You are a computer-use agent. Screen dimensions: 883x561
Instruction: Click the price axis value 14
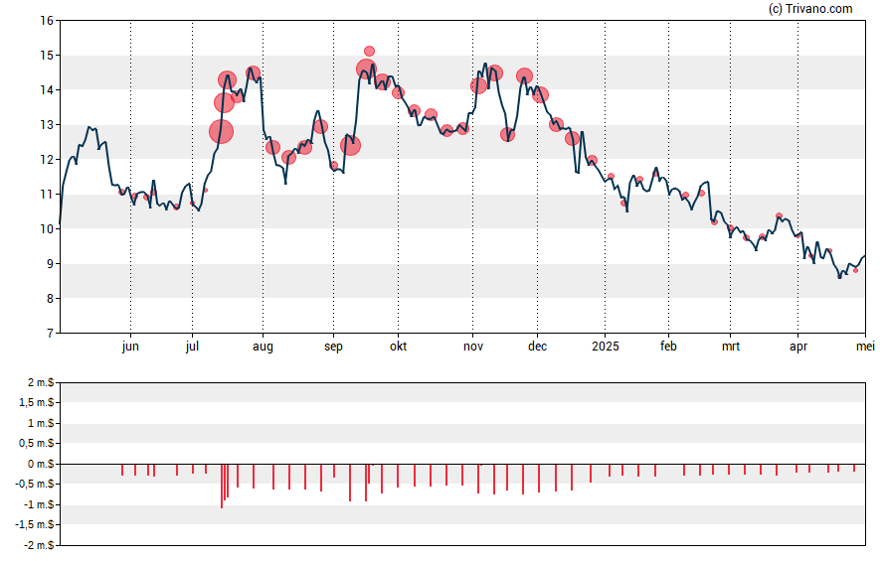[x=47, y=90]
